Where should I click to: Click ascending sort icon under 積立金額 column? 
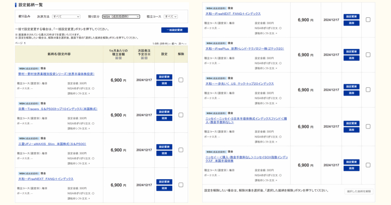[x=117, y=58]
